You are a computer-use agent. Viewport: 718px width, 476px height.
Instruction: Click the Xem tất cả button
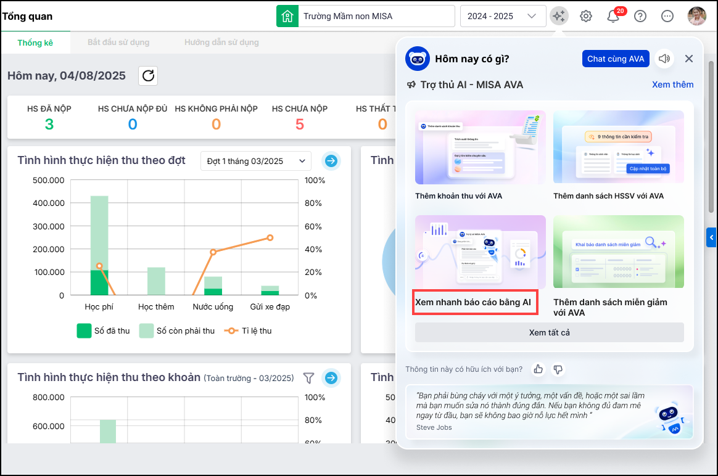tap(549, 332)
